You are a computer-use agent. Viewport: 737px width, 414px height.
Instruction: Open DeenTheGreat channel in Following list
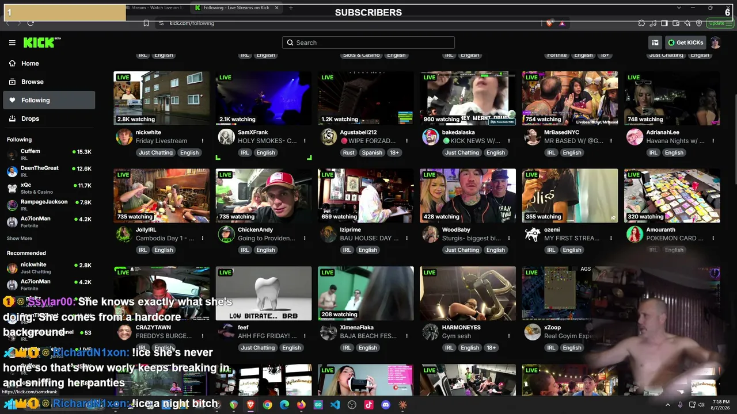pos(49,171)
